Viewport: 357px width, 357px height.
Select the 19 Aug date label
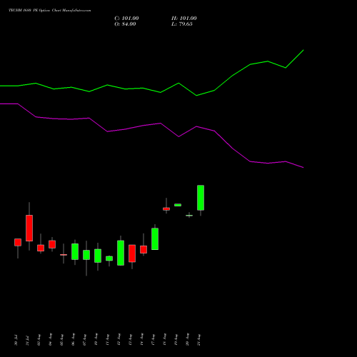point(176,340)
